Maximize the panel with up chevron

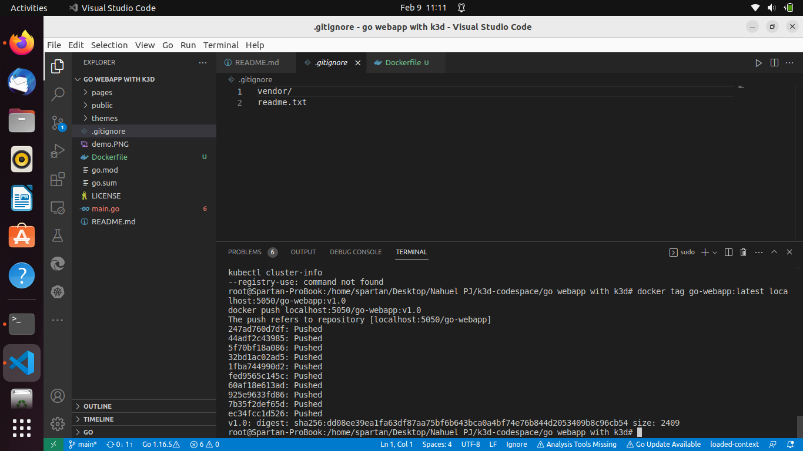point(774,252)
